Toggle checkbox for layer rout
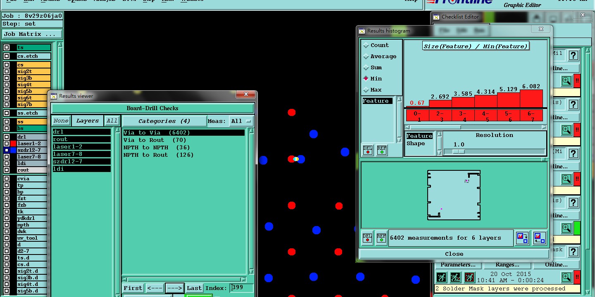595x297 pixels. pos(7,170)
